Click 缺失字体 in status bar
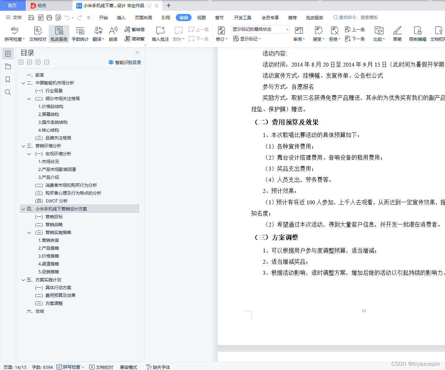The width and height of the screenshot is (445, 370). point(158,367)
